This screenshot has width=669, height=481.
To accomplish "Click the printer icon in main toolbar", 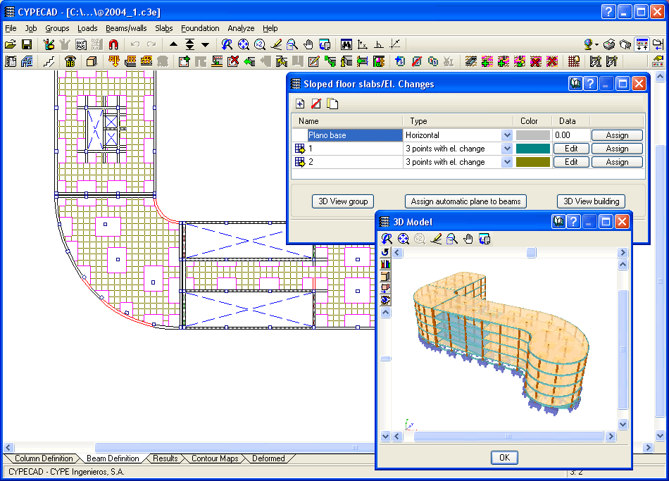I will click(x=610, y=44).
